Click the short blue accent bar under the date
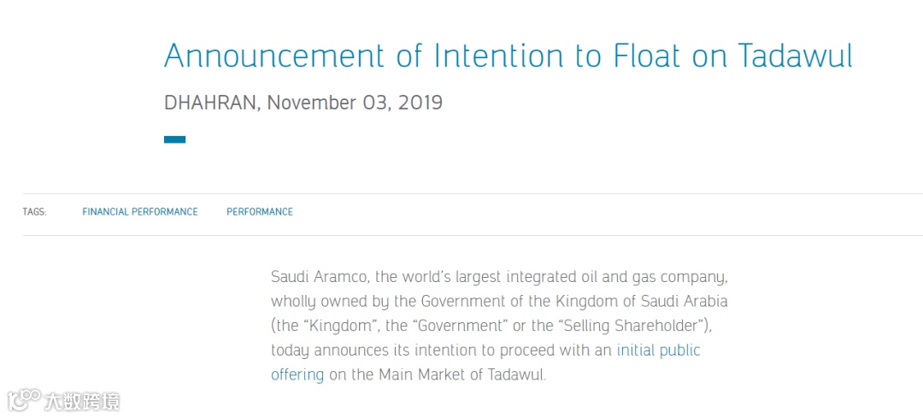This screenshot has width=923, height=418. tap(175, 139)
